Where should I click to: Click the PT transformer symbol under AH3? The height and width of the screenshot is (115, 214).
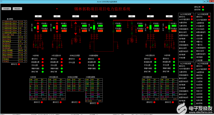coord(76,40)
